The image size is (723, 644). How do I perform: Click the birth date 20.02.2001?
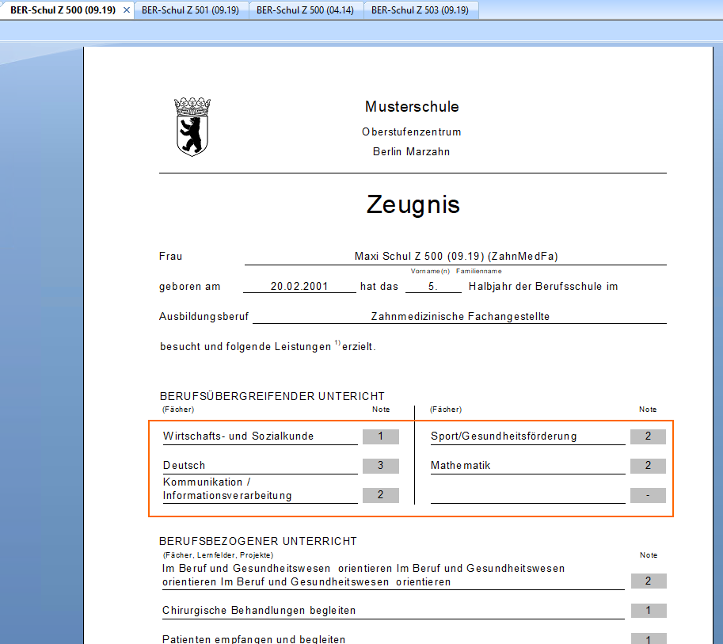299,286
